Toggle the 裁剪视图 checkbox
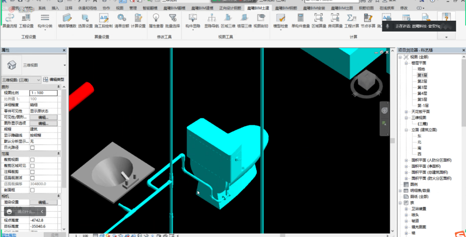This screenshot has width=466, height=237. [32, 160]
